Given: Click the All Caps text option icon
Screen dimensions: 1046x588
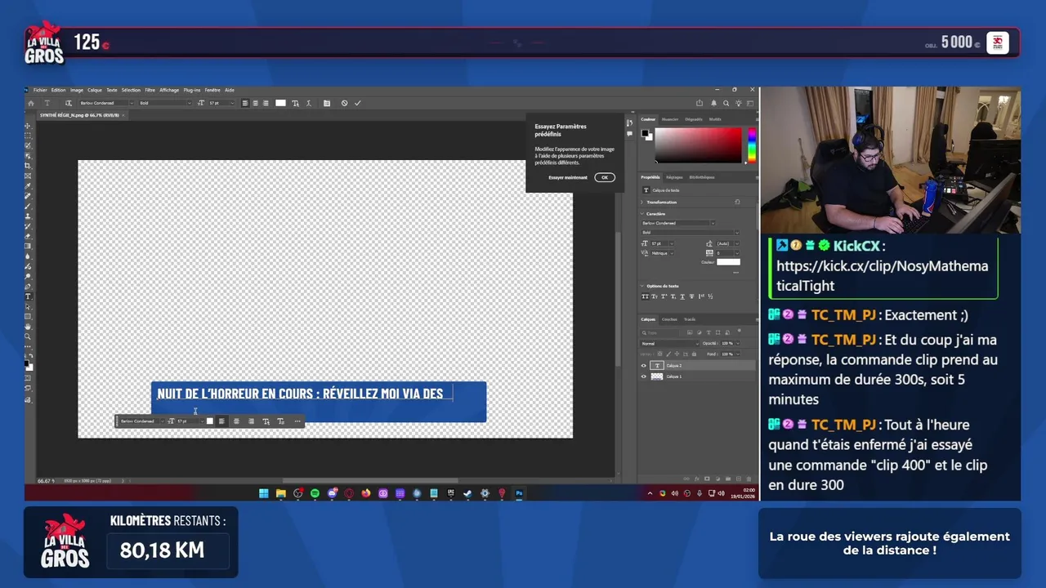Looking at the screenshot, I should [646, 296].
